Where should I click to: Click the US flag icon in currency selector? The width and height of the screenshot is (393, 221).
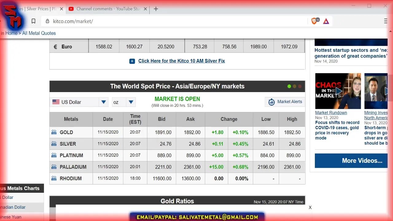tap(56, 102)
